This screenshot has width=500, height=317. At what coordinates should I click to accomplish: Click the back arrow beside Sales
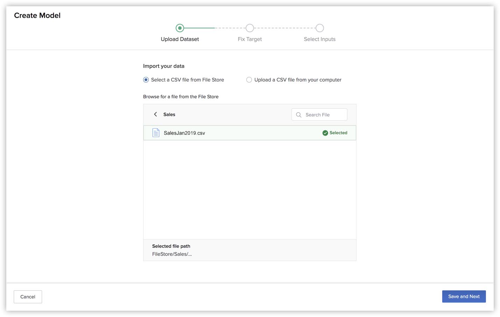click(x=155, y=114)
